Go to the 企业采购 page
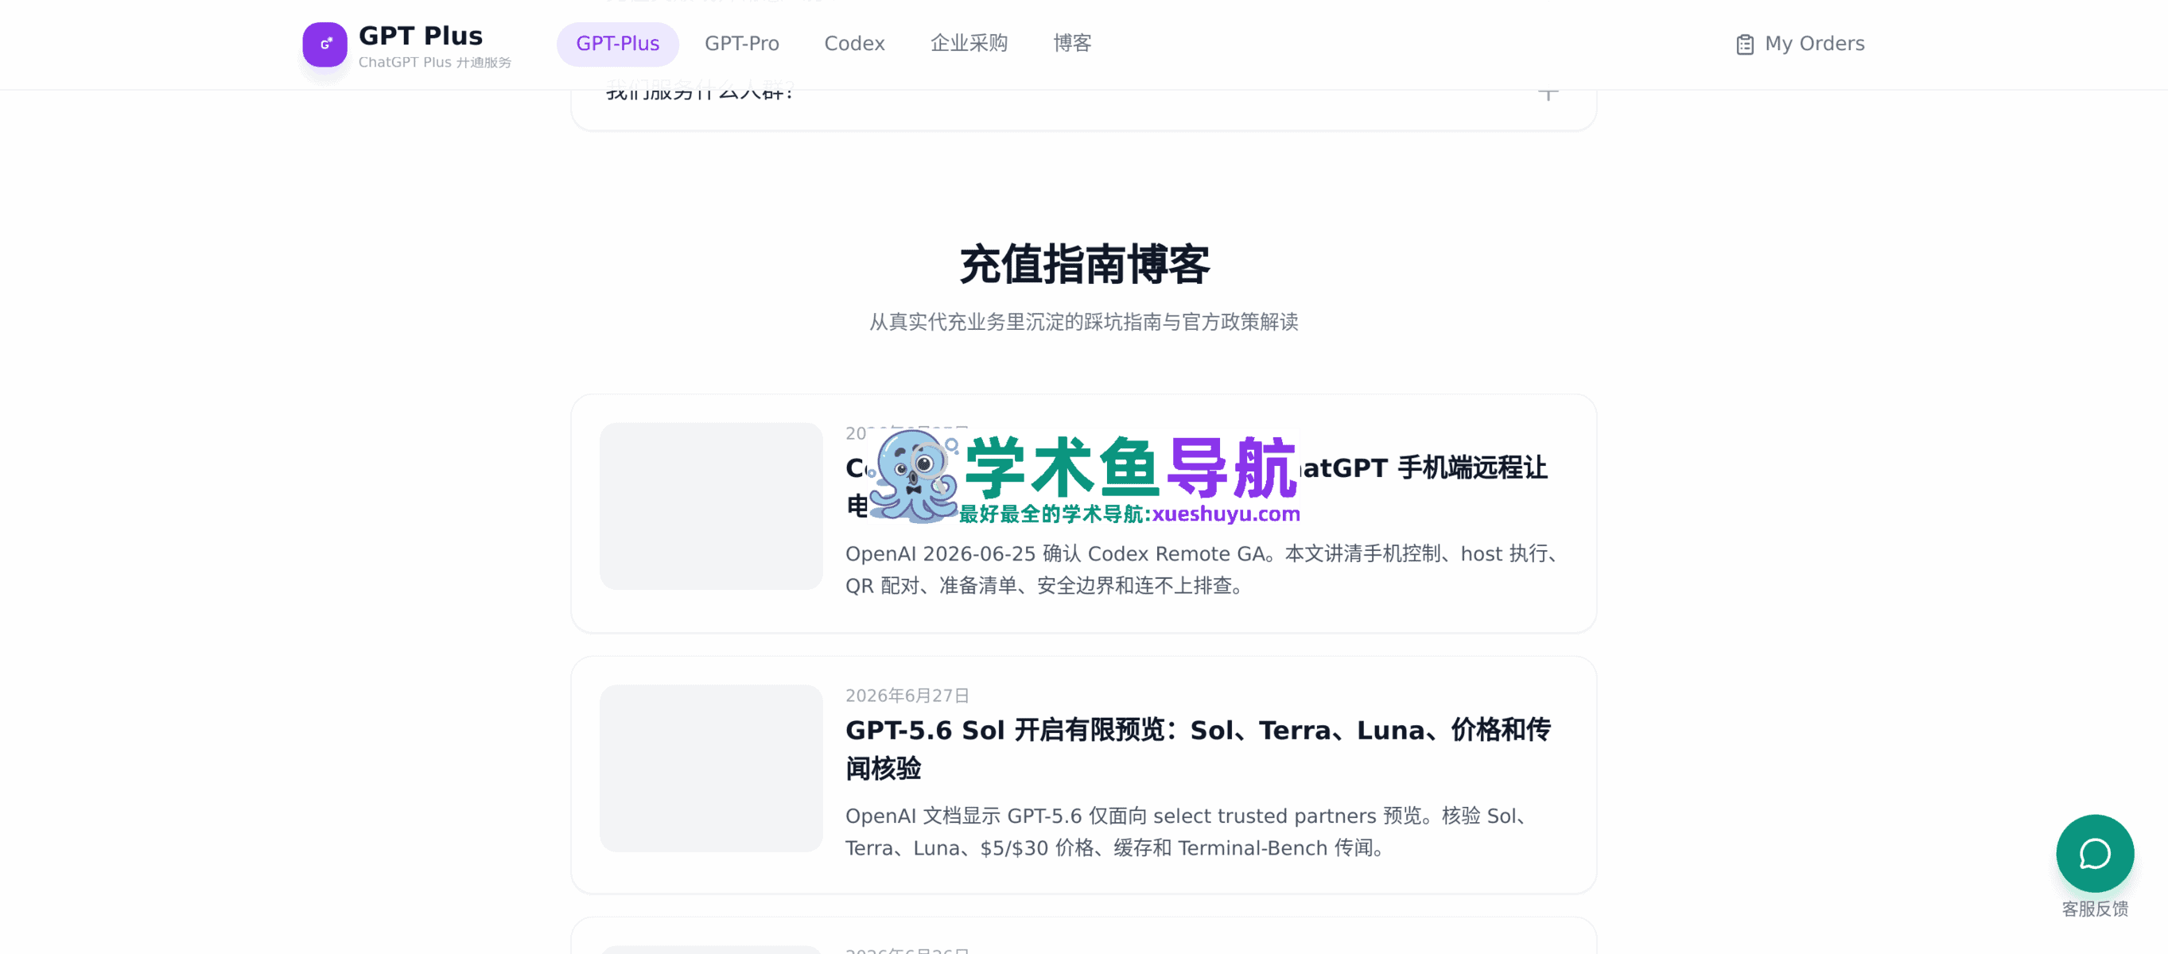 (969, 44)
